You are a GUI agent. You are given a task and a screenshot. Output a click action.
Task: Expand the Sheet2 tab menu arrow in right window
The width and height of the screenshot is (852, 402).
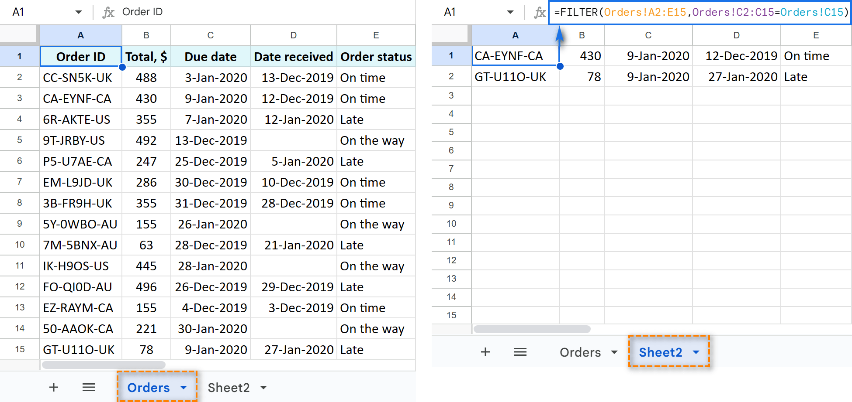pyautogui.click(x=696, y=352)
